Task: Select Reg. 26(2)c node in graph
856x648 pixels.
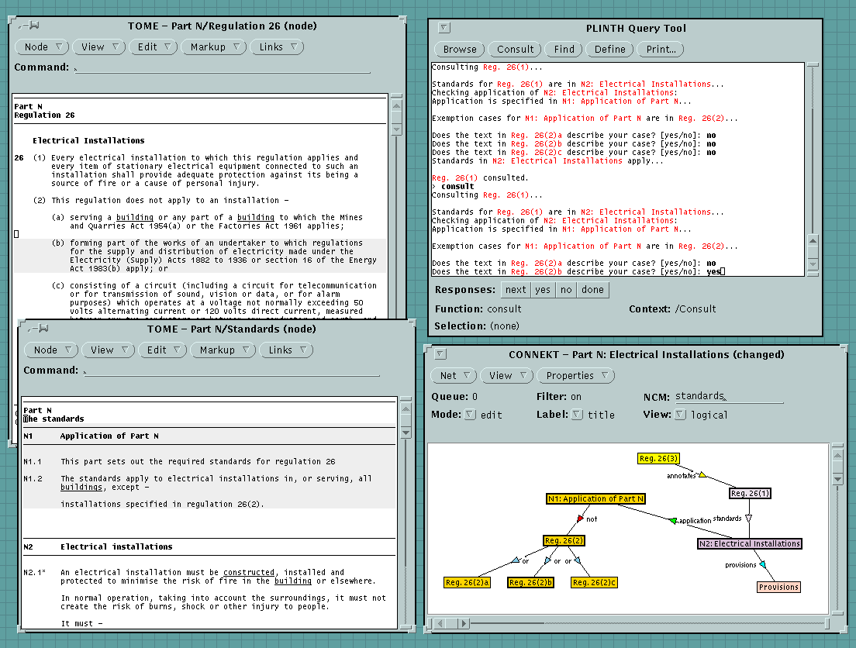Action: point(594,582)
